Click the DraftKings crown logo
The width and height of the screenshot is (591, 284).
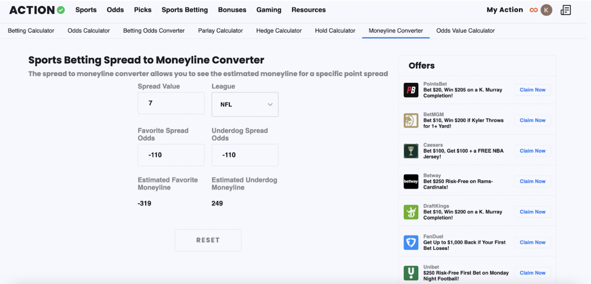click(411, 212)
